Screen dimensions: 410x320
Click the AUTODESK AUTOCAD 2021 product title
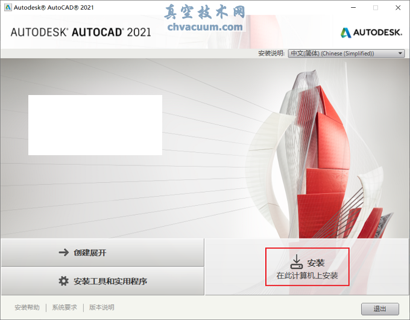(x=81, y=32)
